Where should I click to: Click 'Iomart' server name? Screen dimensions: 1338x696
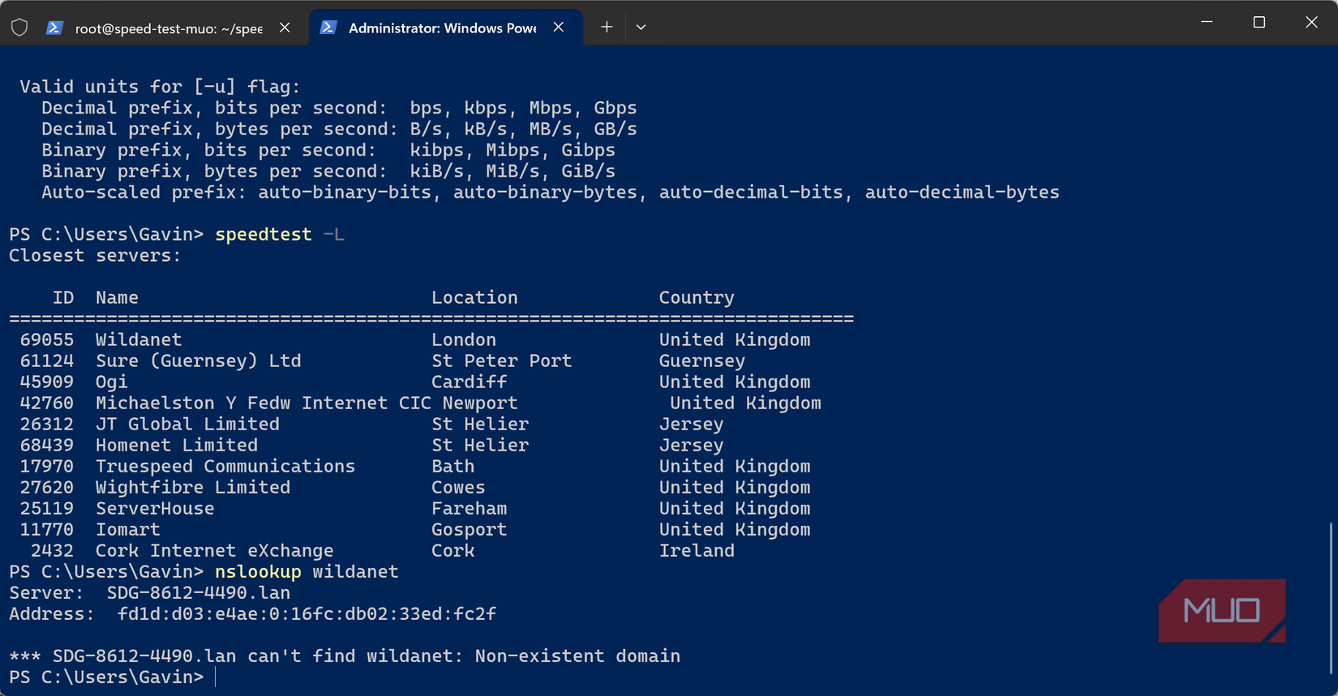click(x=128, y=529)
